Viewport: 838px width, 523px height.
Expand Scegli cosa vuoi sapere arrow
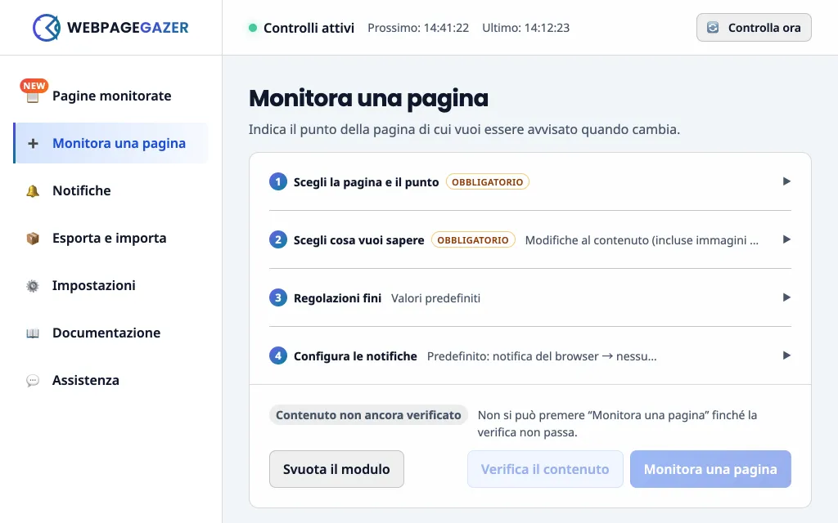pyautogui.click(x=786, y=239)
